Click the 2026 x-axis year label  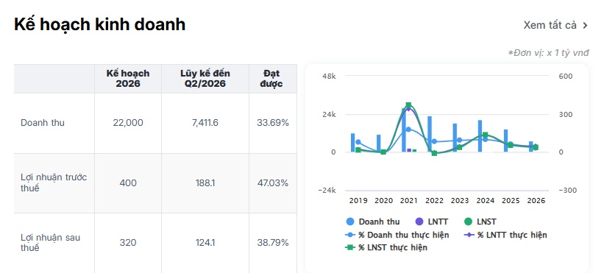tap(536, 201)
